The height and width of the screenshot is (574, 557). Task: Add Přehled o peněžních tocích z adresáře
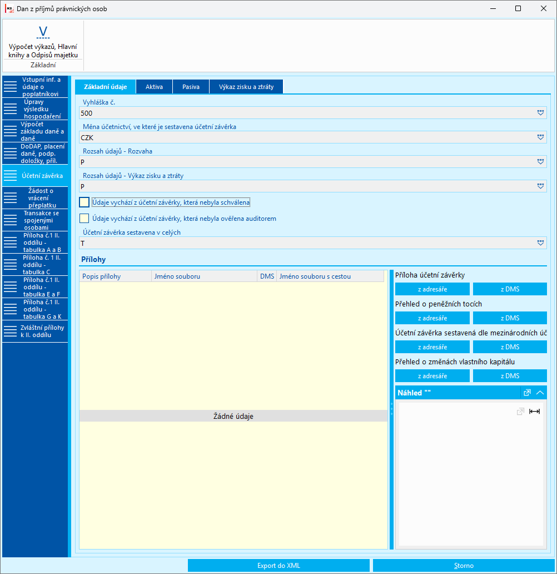(432, 318)
